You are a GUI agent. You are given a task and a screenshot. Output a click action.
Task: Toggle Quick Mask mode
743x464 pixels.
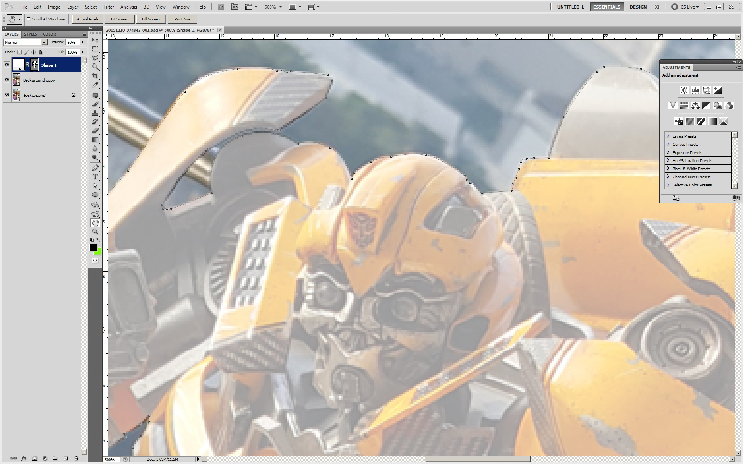tap(95, 261)
